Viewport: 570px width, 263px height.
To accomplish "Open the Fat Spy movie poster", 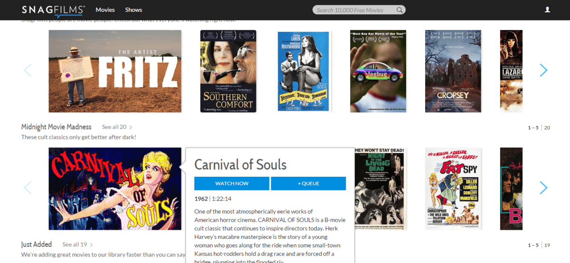I will pyautogui.click(x=453, y=189).
